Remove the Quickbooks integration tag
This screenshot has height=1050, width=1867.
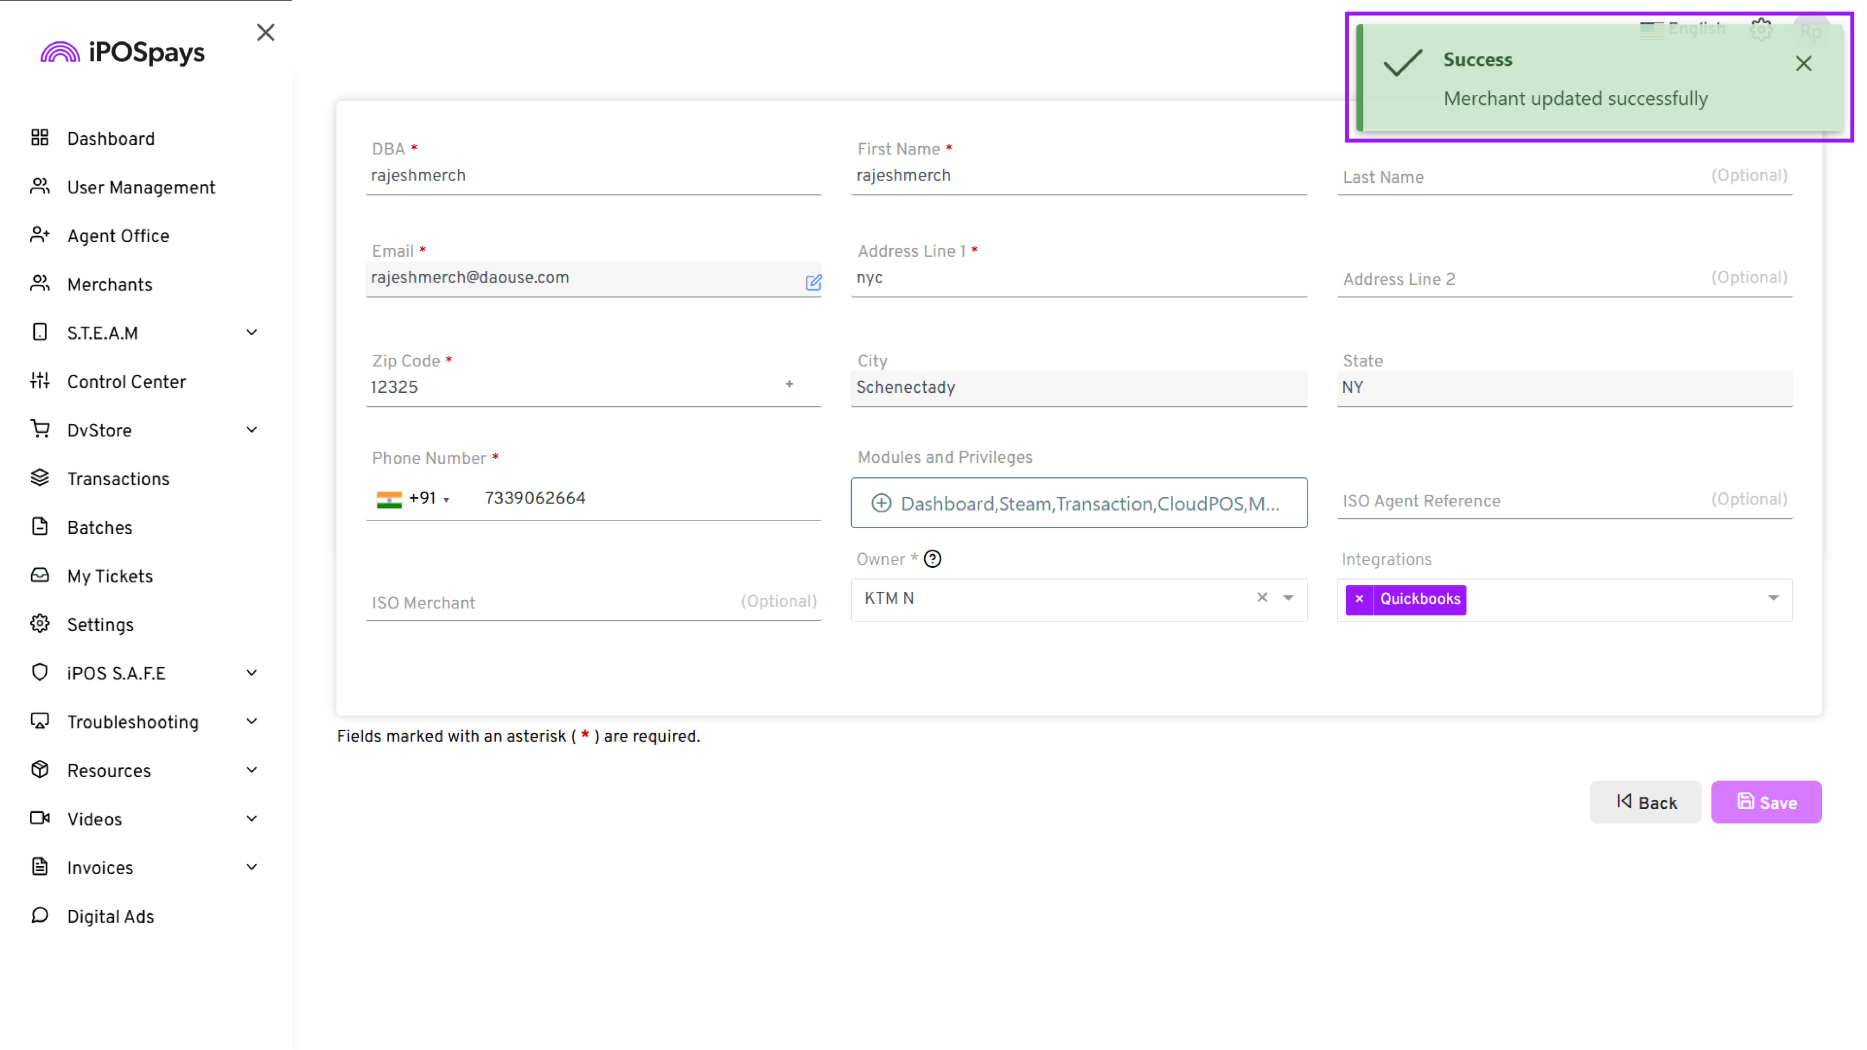(x=1359, y=598)
